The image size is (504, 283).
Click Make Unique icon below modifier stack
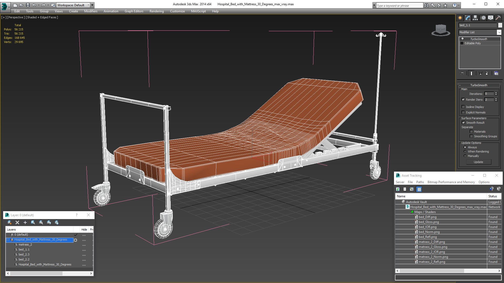pyautogui.click(x=480, y=73)
